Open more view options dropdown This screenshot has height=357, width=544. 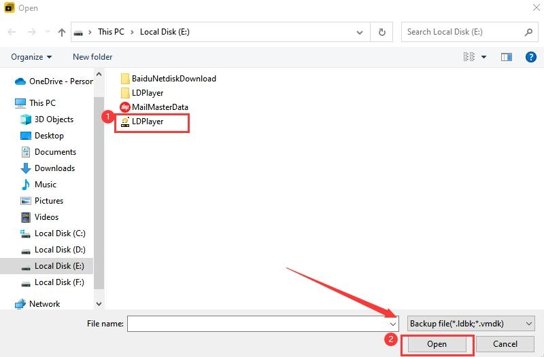pyautogui.click(x=483, y=57)
